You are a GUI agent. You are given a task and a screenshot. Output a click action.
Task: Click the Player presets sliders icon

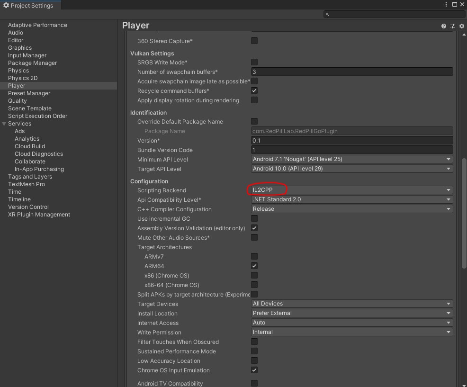click(452, 26)
